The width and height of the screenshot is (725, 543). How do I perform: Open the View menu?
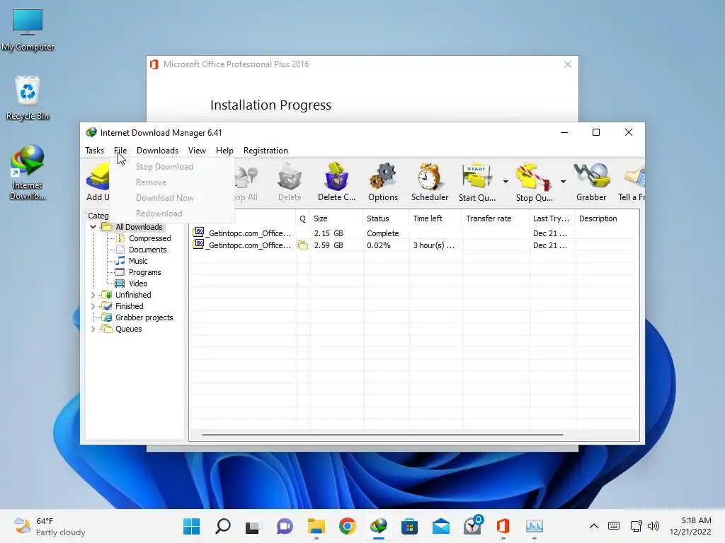pyautogui.click(x=197, y=151)
